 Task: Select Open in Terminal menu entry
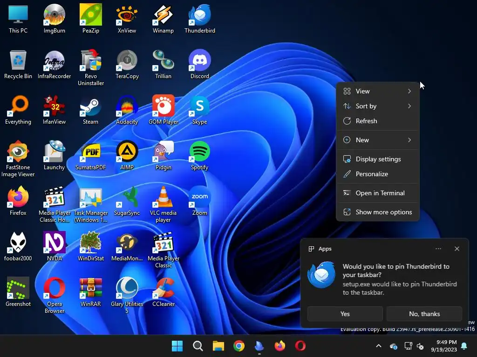pos(377,193)
